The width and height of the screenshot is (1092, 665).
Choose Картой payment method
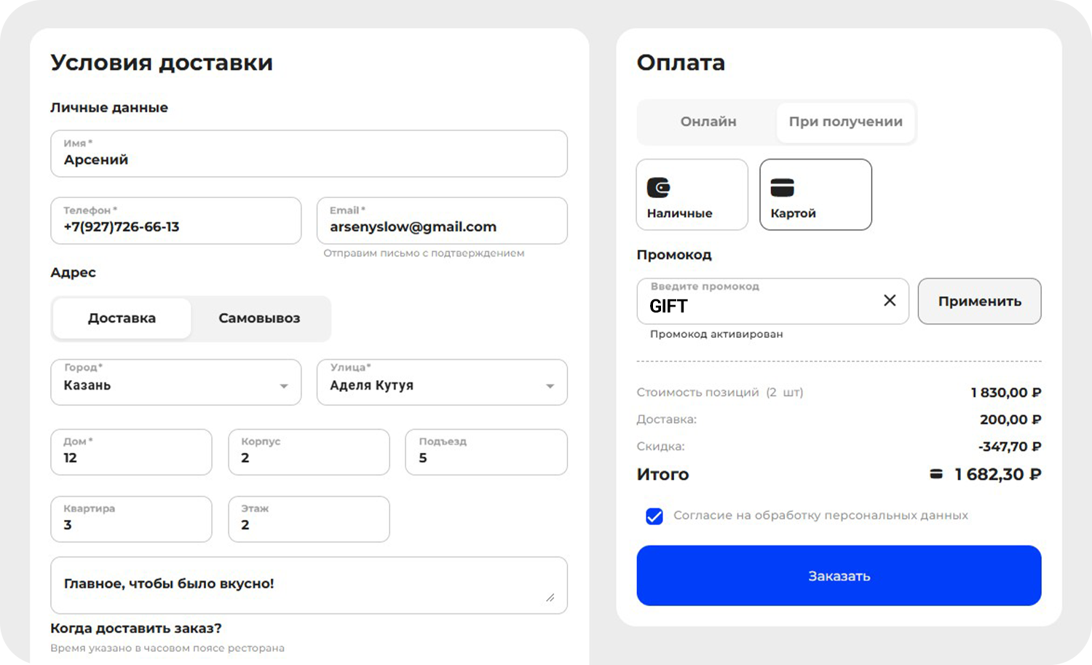pyautogui.click(x=815, y=194)
